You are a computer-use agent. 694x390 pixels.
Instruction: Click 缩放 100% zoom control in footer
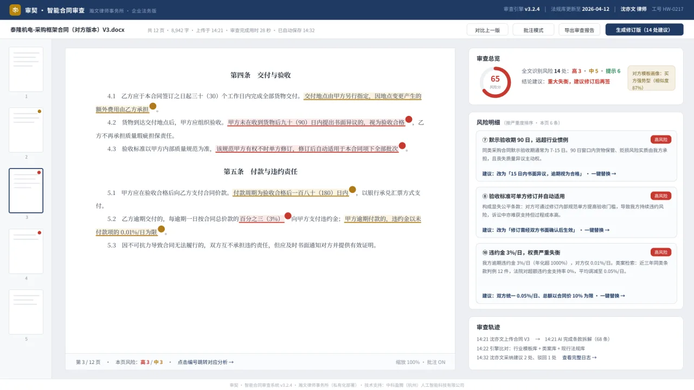[408, 362]
